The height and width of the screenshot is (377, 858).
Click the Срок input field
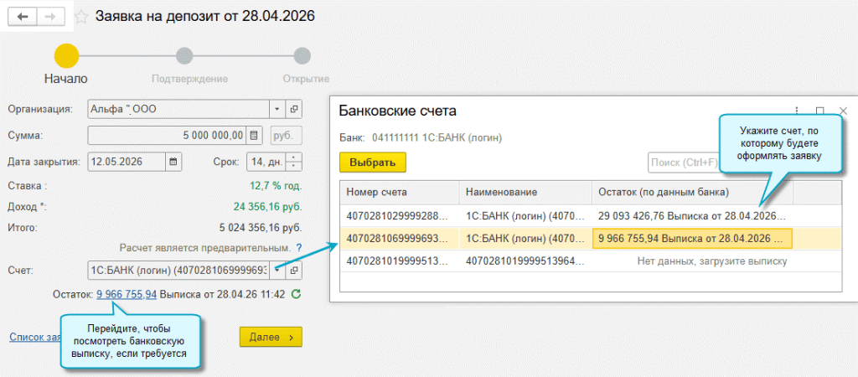tap(266, 162)
